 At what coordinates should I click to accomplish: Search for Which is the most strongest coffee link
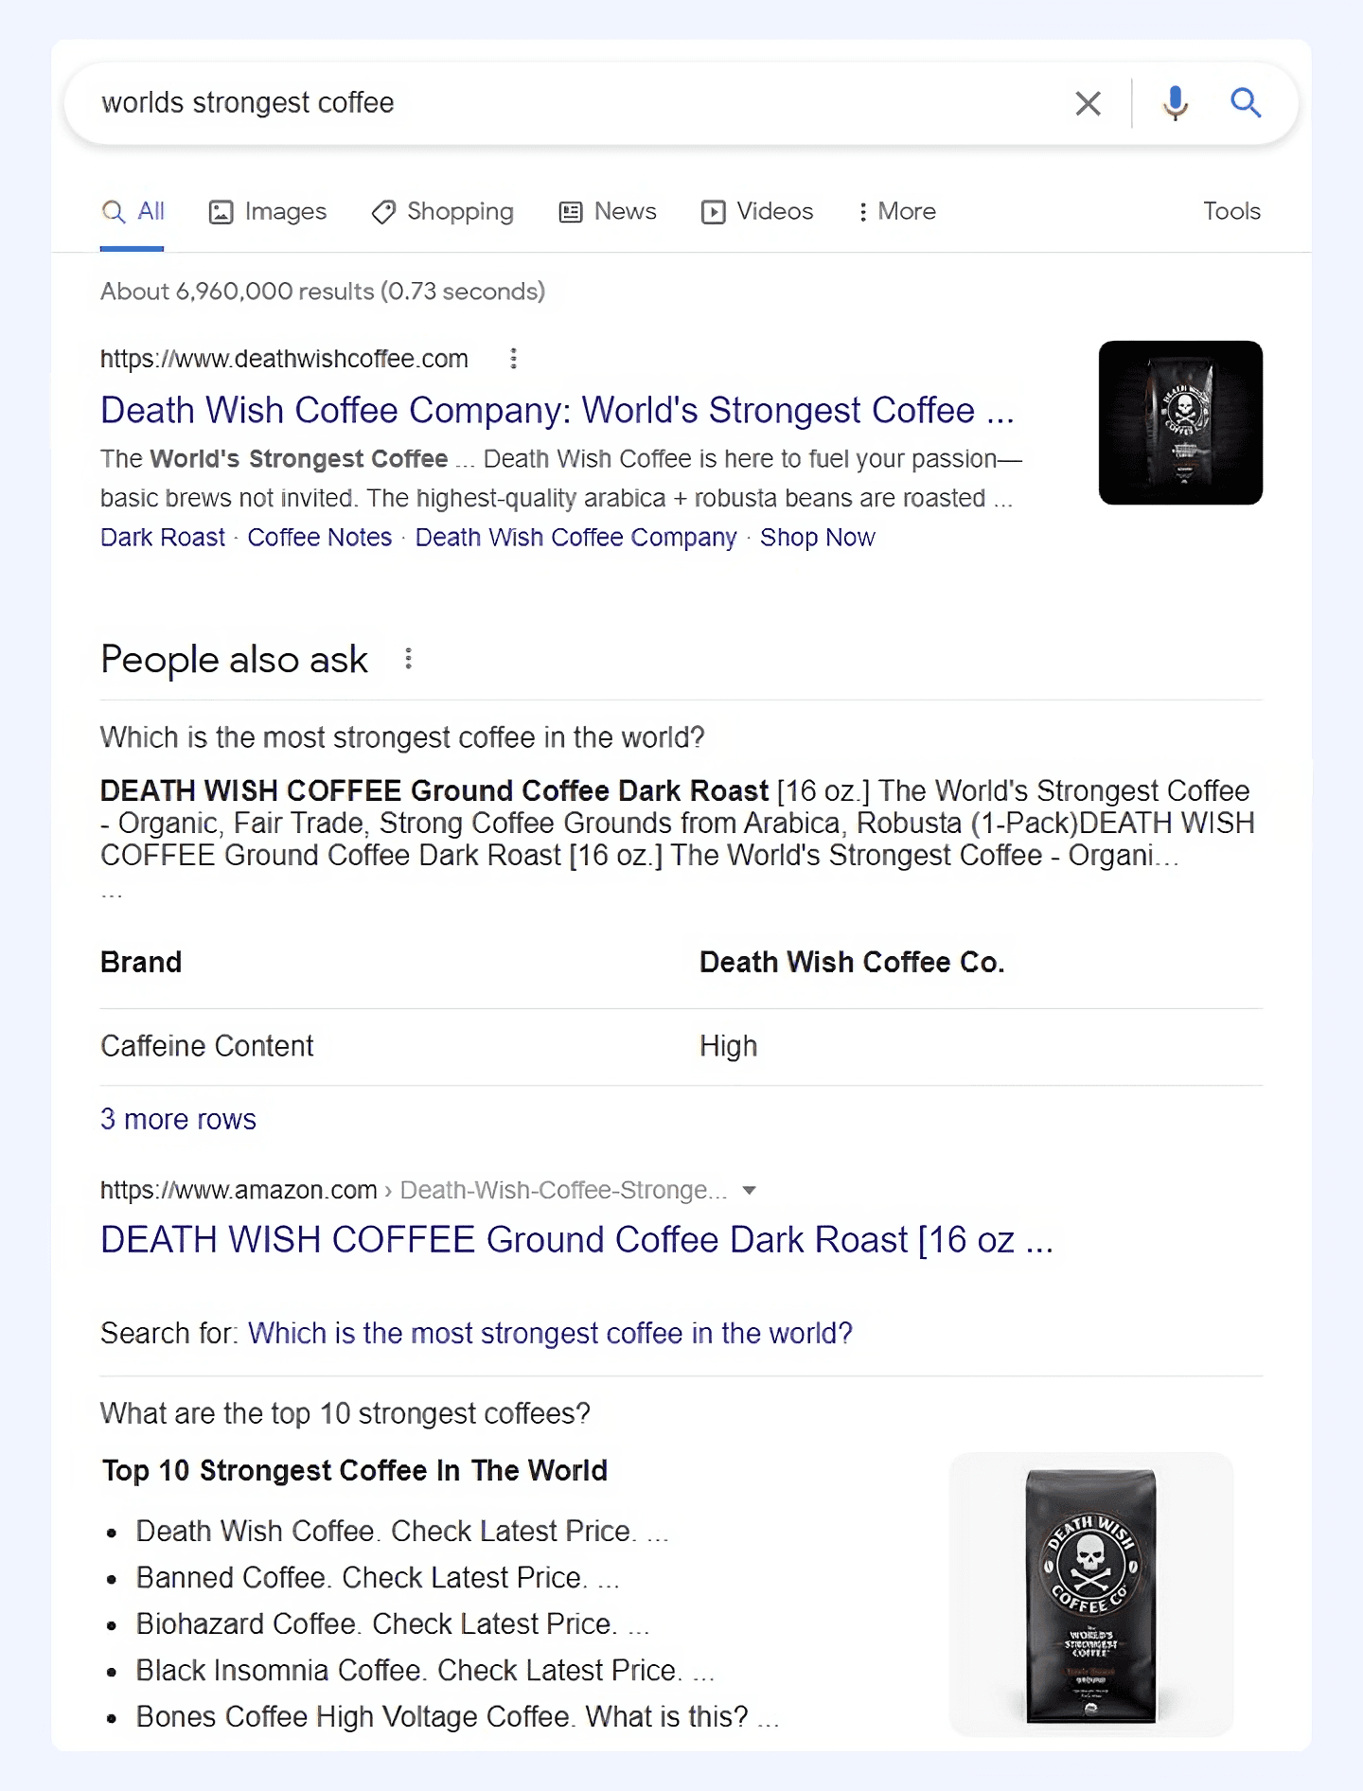pos(550,1334)
